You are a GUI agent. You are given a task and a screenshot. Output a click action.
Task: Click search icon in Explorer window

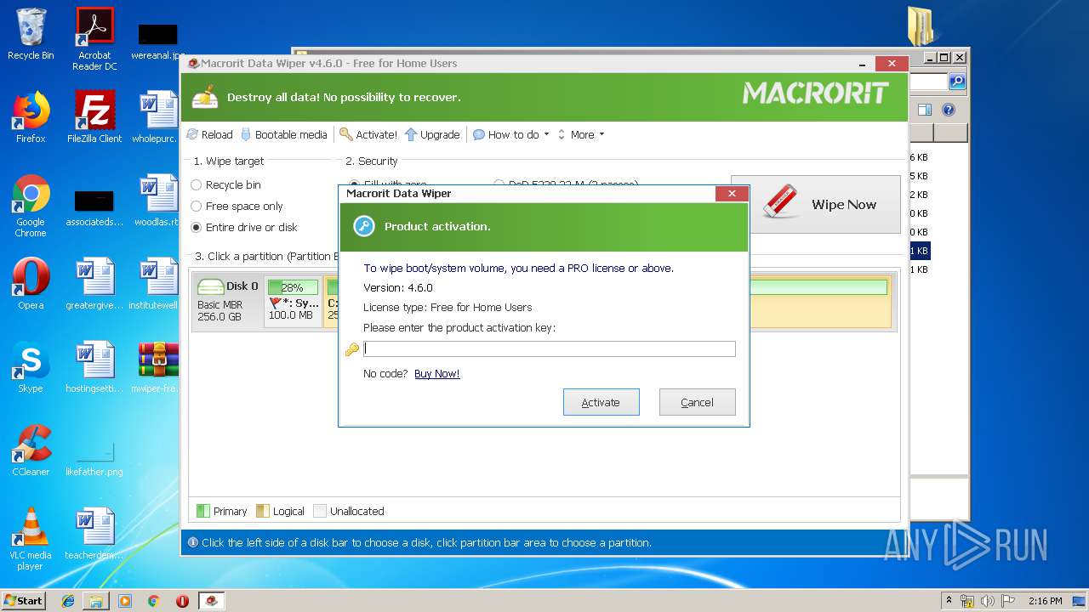point(957,81)
